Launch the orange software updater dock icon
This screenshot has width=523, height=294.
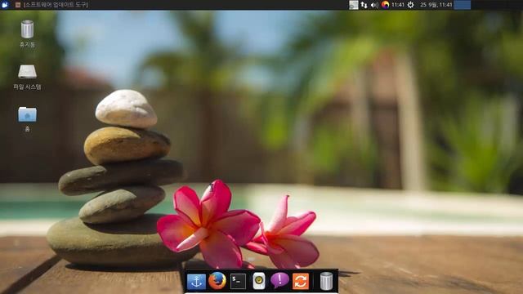coord(301,281)
